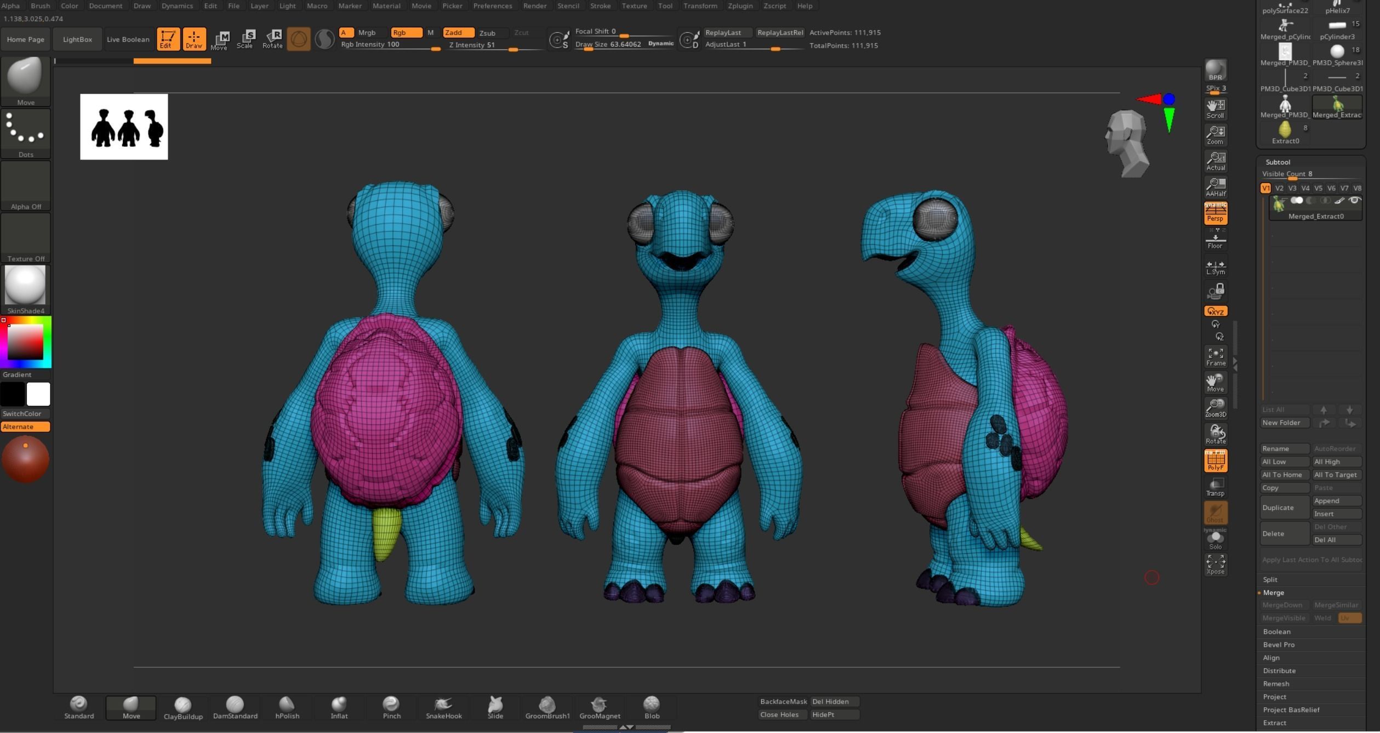The height and width of the screenshot is (733, 1380).
Task: Click the AAHalf icon
Action: coord(1215,187)
